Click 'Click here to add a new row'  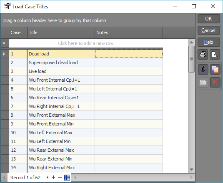pos(86,43)
